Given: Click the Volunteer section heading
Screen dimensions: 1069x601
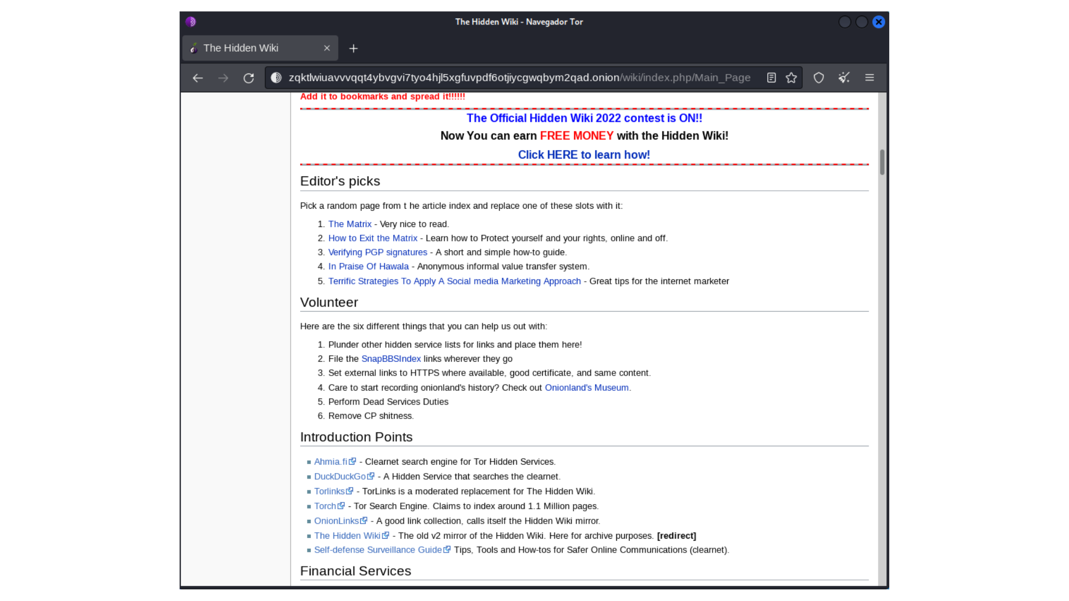Looking at the screenshot, I should click(x=329, y=303).
